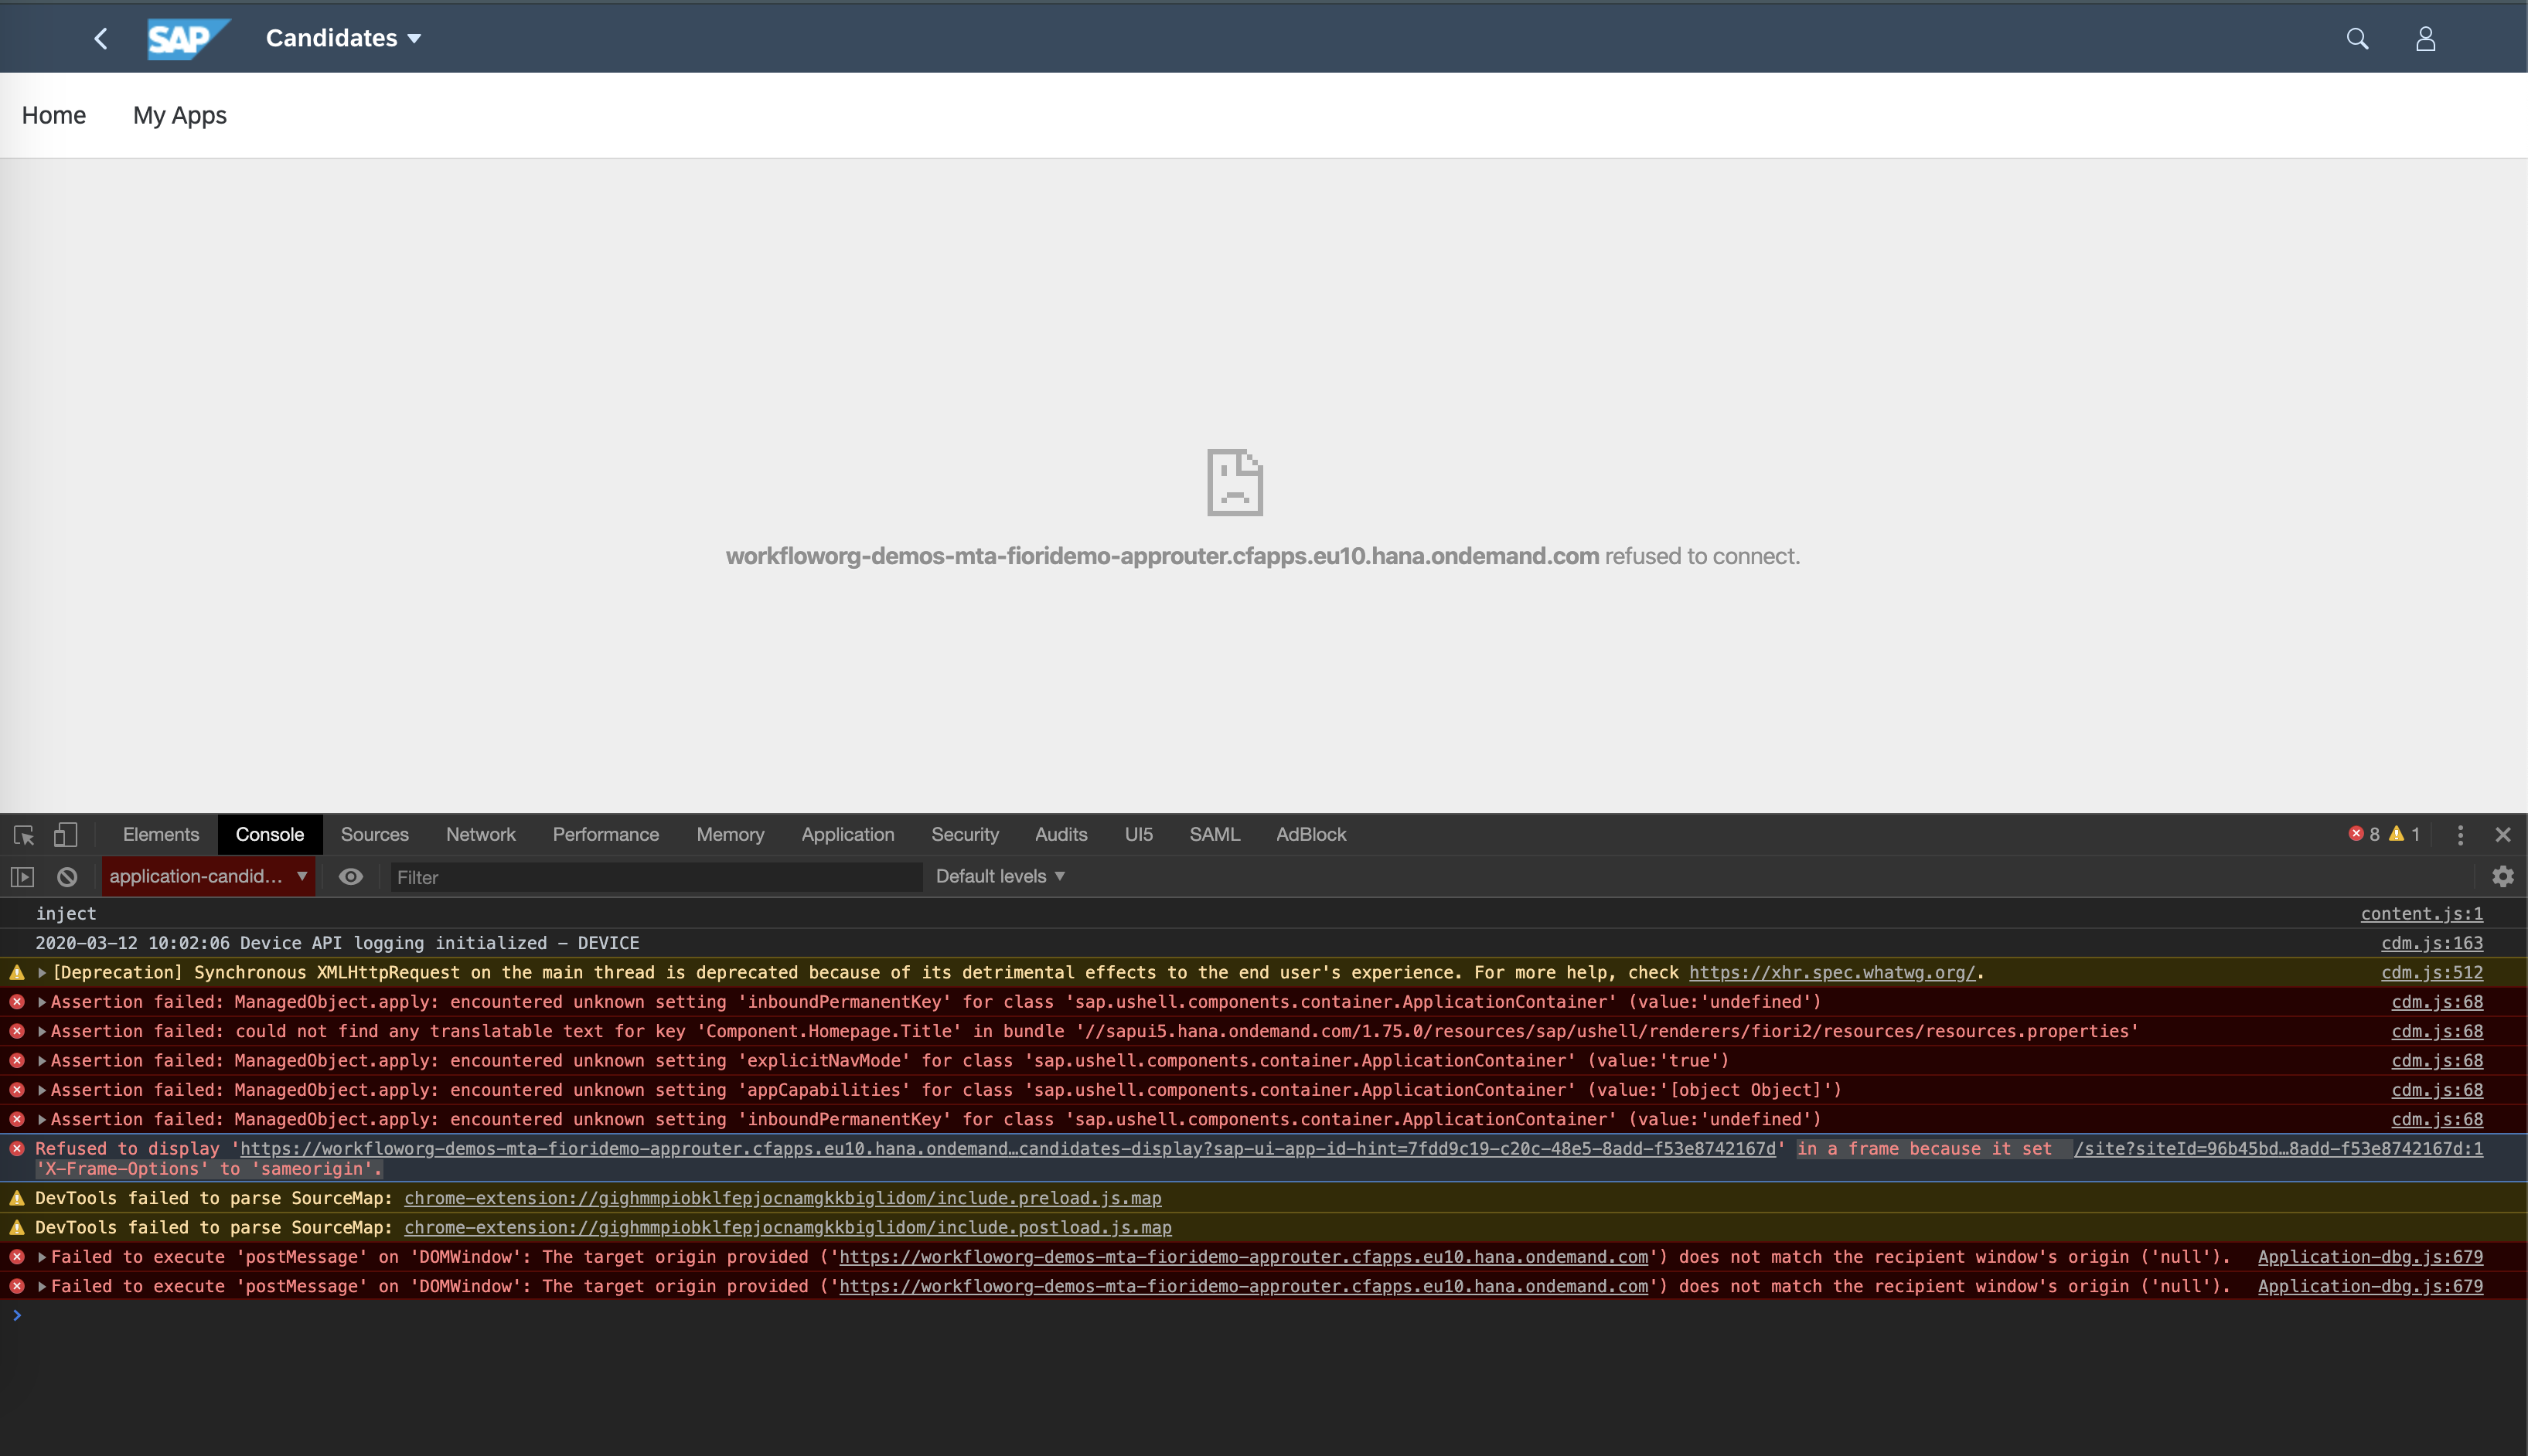Open the Candidates dropdown in the header

point(343,38)
